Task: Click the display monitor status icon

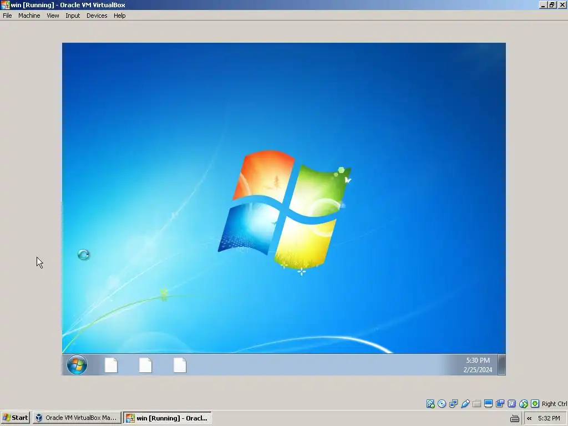Action: click(488, 404)
